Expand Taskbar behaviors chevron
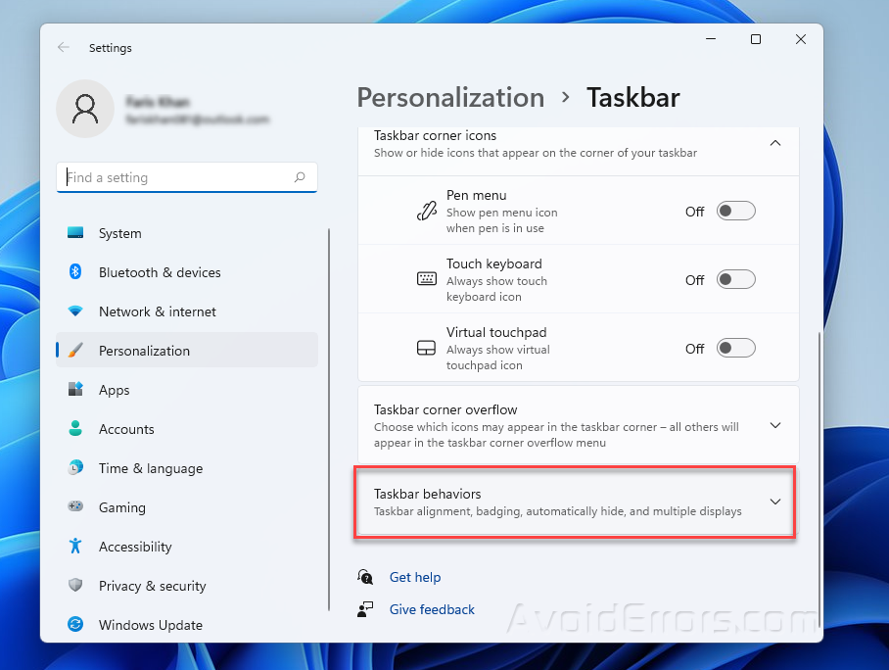889x670 pixels. (x=775, y=502)
